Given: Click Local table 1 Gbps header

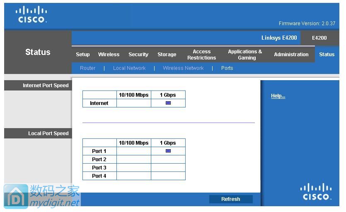Looking at the screenshot, I should click(168, 143).
